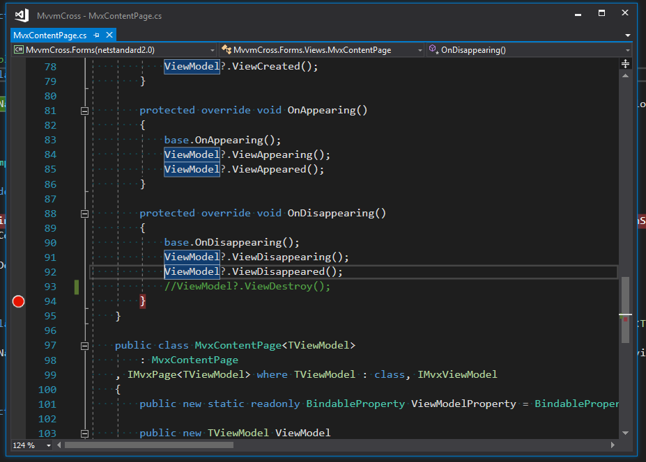
Task: Click the vertical scrollbar thumb
Action: 625,310
